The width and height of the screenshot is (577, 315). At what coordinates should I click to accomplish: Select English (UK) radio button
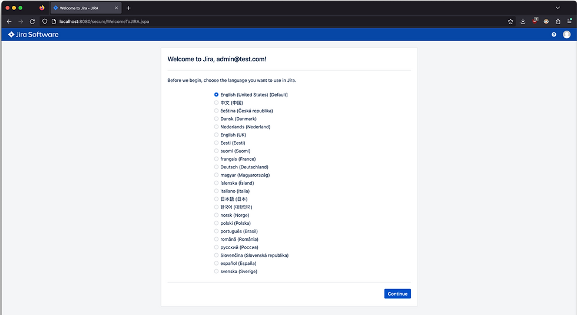tap(217, 135)
